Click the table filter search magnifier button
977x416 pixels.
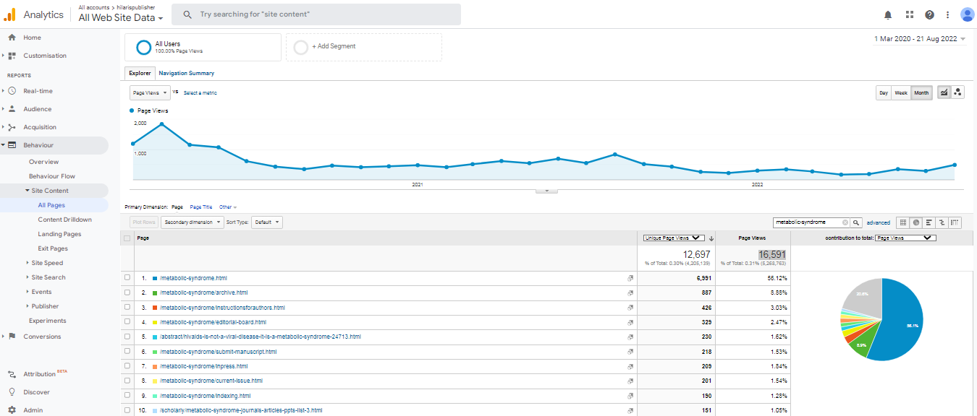(856, 222)
